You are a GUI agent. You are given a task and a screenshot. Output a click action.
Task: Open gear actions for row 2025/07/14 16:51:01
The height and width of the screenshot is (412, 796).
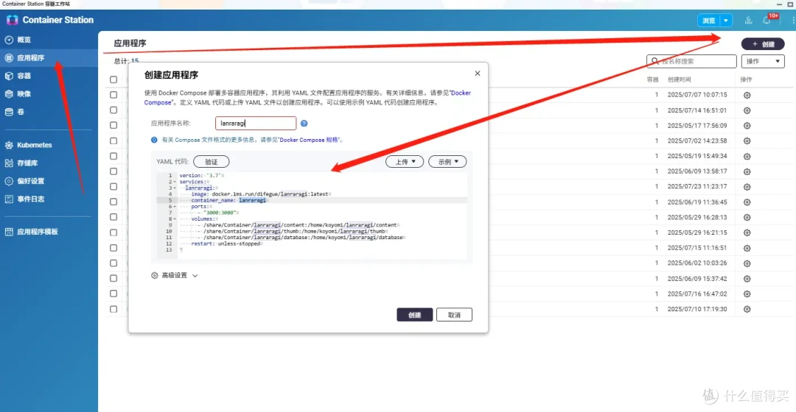pyautogui.click(x=747, y=110)
